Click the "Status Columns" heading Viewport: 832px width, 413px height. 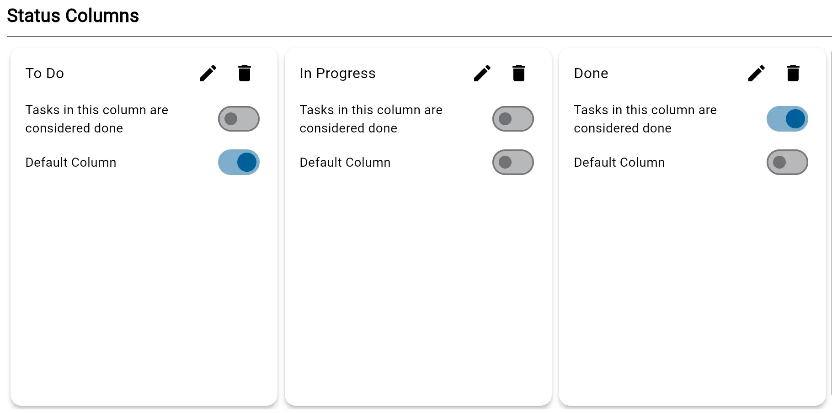point(73,16)
